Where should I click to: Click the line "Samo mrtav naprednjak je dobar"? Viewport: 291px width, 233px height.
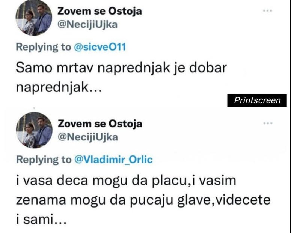[122, 69]
